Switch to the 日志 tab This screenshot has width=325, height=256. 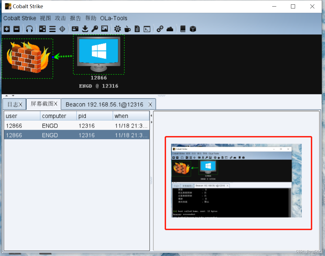click(x=14, y=104)
